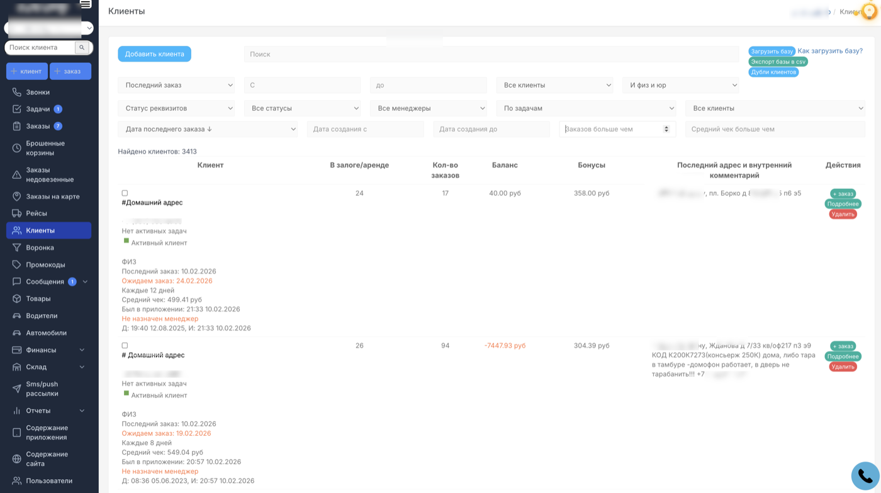The height and width of the screenshot is (493, 881).
Task: Open the Как загрузить базу? link
Action: click(830, 51)
